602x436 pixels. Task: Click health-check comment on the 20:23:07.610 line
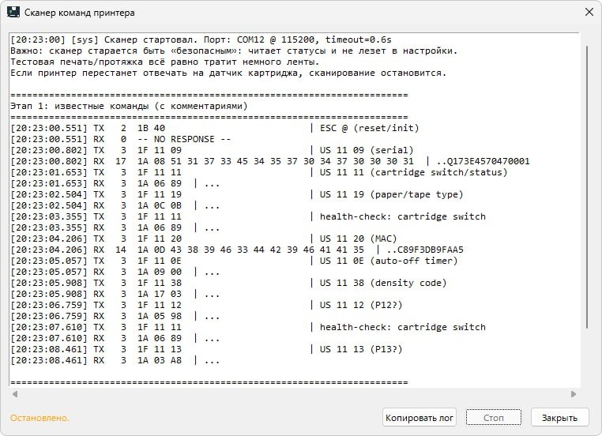[x=403, y=327]
